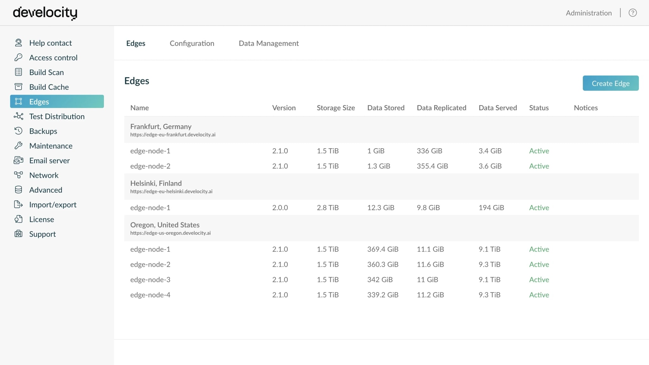Select the Oregon, United States edge group
This screenshot has width=649, height=365.
165,225
